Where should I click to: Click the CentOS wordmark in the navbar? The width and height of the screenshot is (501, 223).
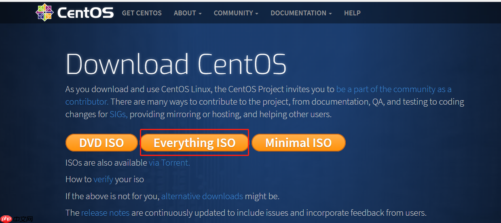85,13
